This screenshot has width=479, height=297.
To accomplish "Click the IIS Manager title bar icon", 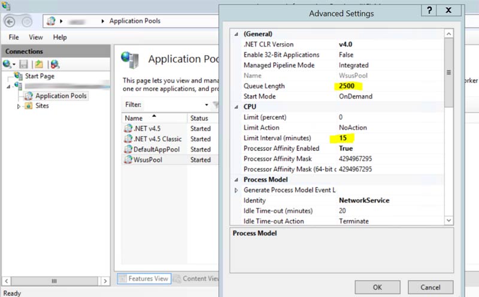I will [x=6, y=5].
